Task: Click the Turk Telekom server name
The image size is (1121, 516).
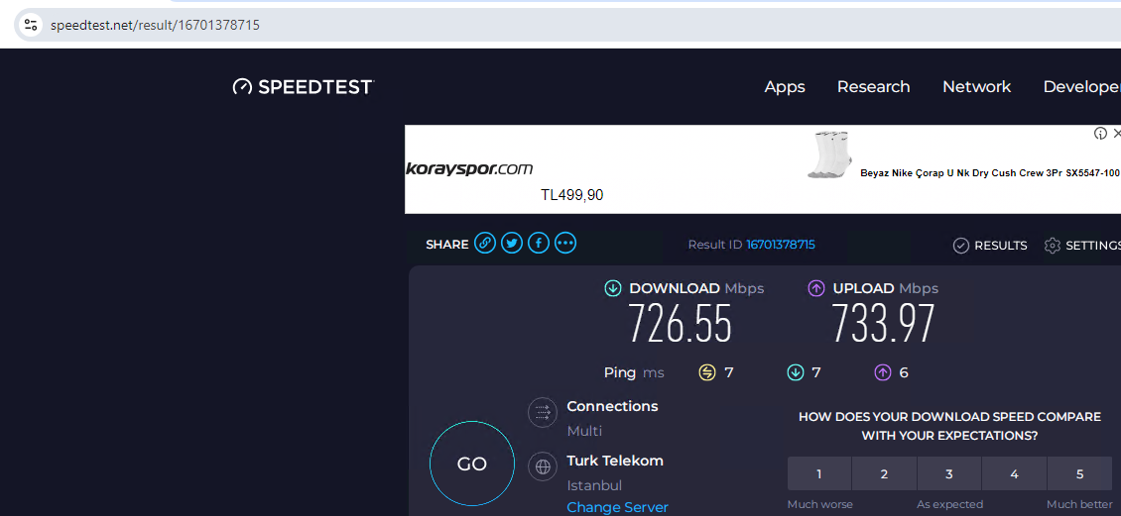Action: point(615,462)
